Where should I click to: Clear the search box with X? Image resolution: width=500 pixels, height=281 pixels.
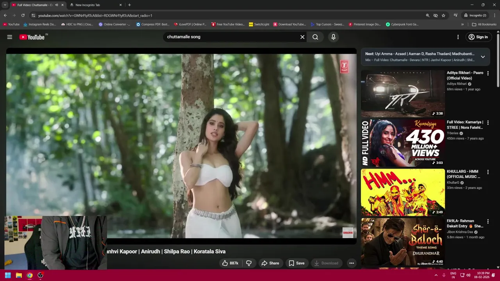click(x=302, y=37)
